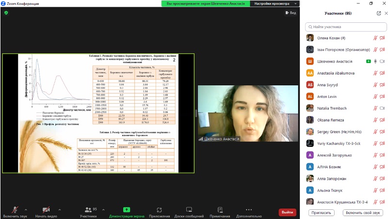Select participant Anna Svyryd
The width and height of the screenshot is (388, 219).
(x=346, y=85)
